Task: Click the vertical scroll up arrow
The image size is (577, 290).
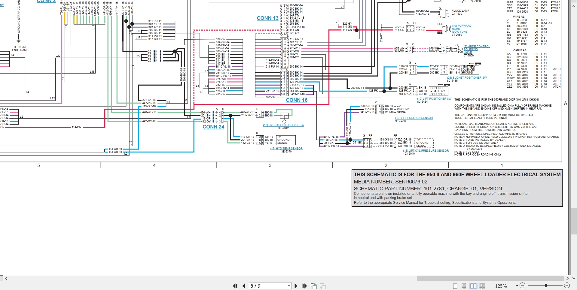Action: pyautogui.click(x=574, y=6)
